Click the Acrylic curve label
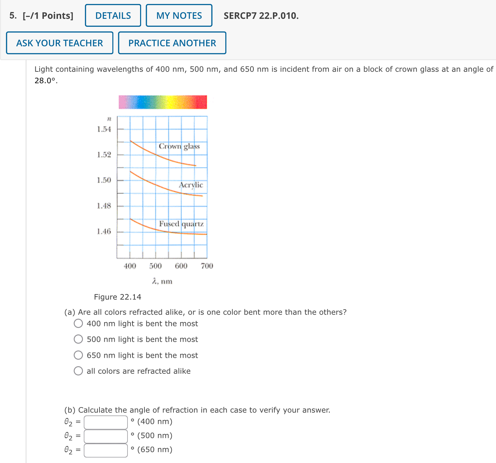The image size is (496, 463). [191, 185]
